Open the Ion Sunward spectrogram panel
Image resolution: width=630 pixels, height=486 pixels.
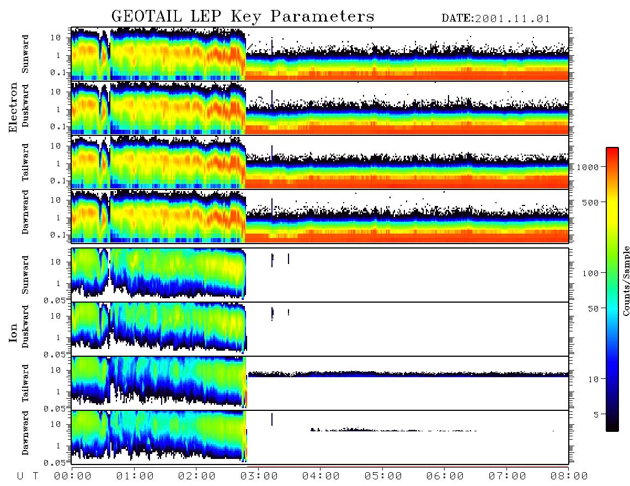[320, 275]
